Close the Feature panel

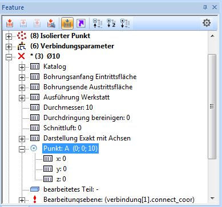coord(215,7)
